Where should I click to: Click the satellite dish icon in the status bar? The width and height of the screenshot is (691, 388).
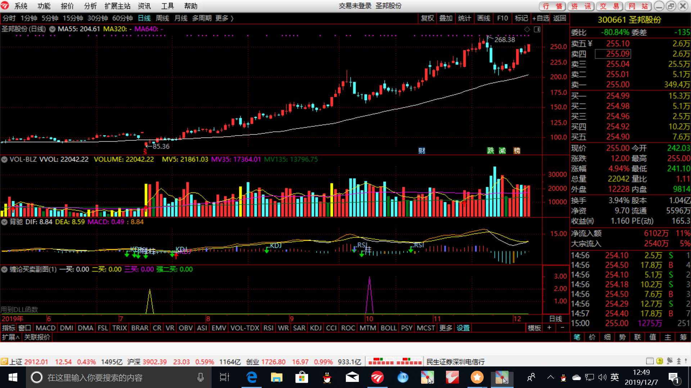point(669,361)
